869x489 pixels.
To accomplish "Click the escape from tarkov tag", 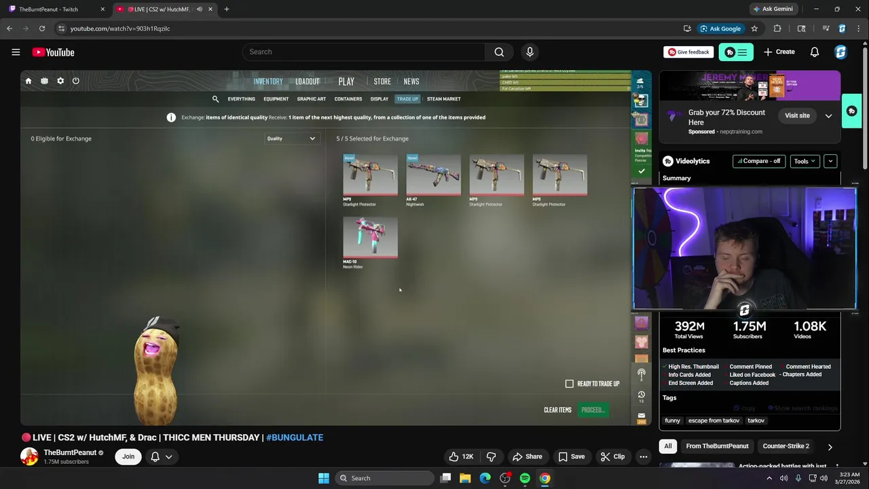I will (x=714, y=420).
